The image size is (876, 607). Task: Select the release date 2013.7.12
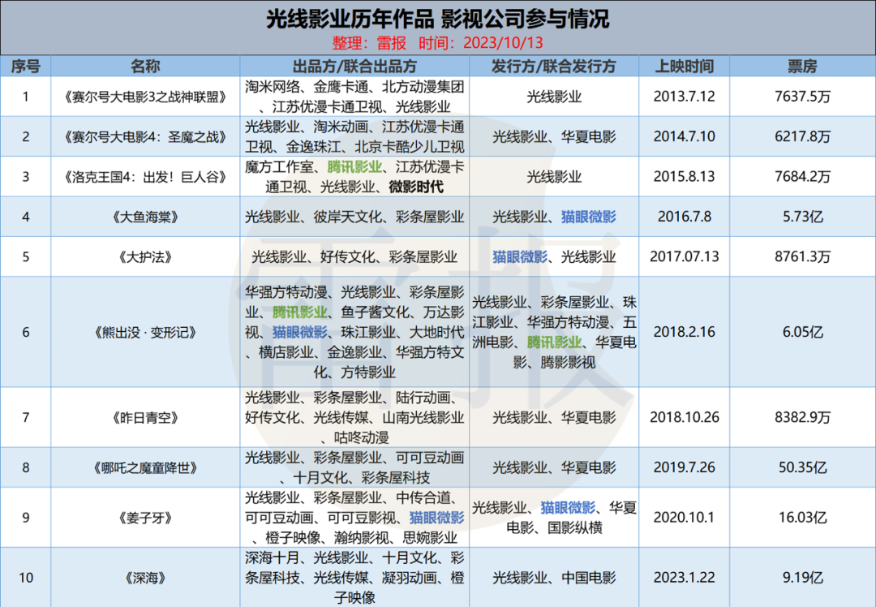[x=684, y=97]
